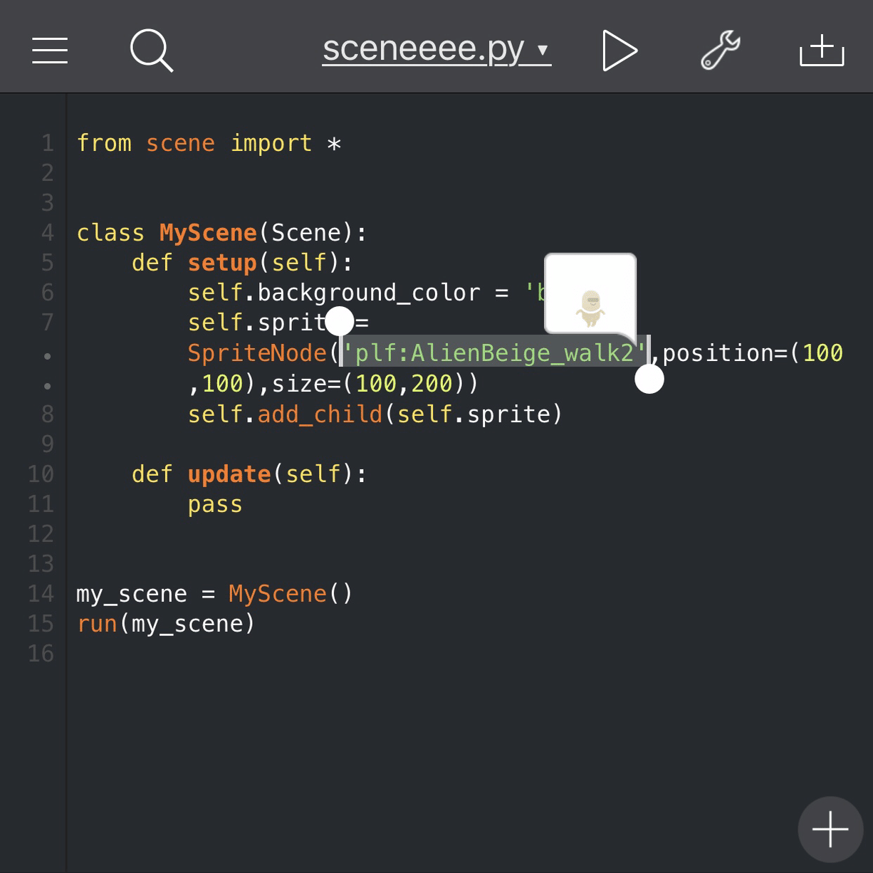Tap line number 1 in the gutter
This screenshot has width=873, height=873.
(46, 142)
